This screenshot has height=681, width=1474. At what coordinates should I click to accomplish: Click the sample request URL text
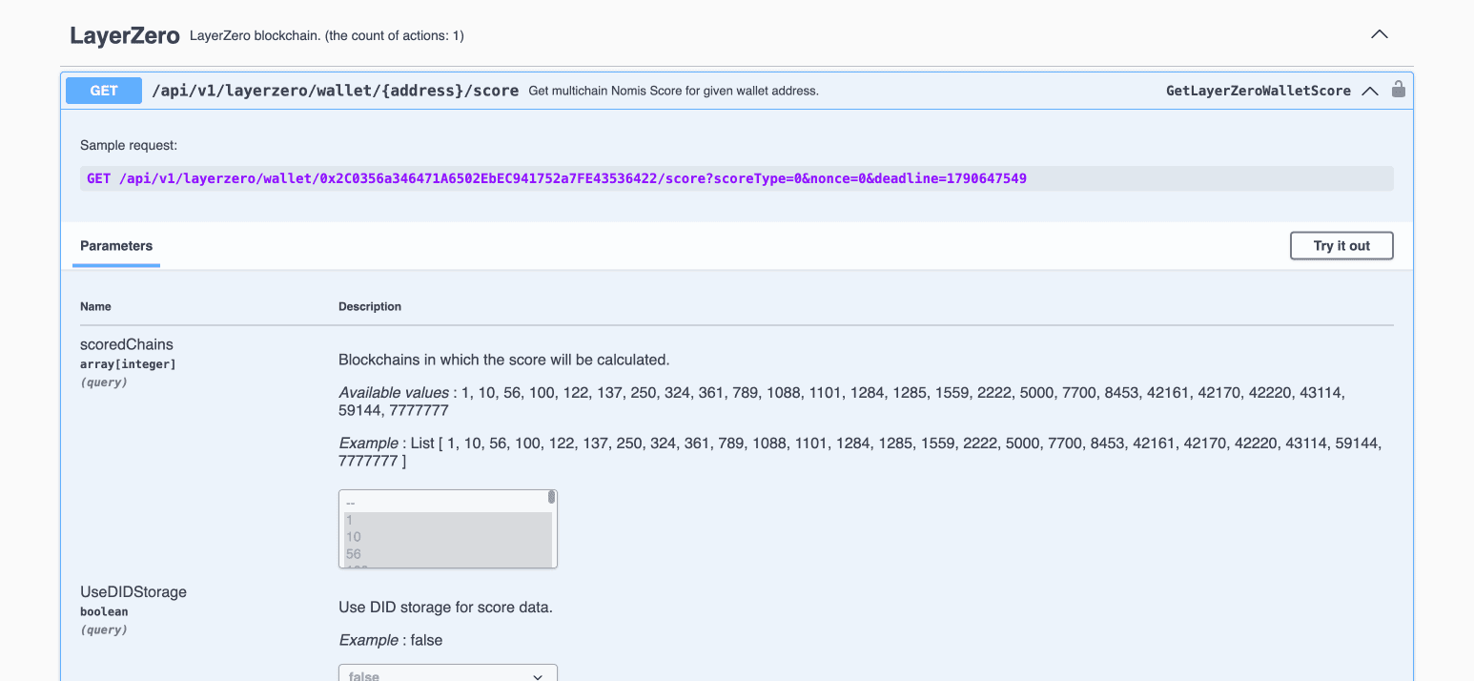pos(553,178)
